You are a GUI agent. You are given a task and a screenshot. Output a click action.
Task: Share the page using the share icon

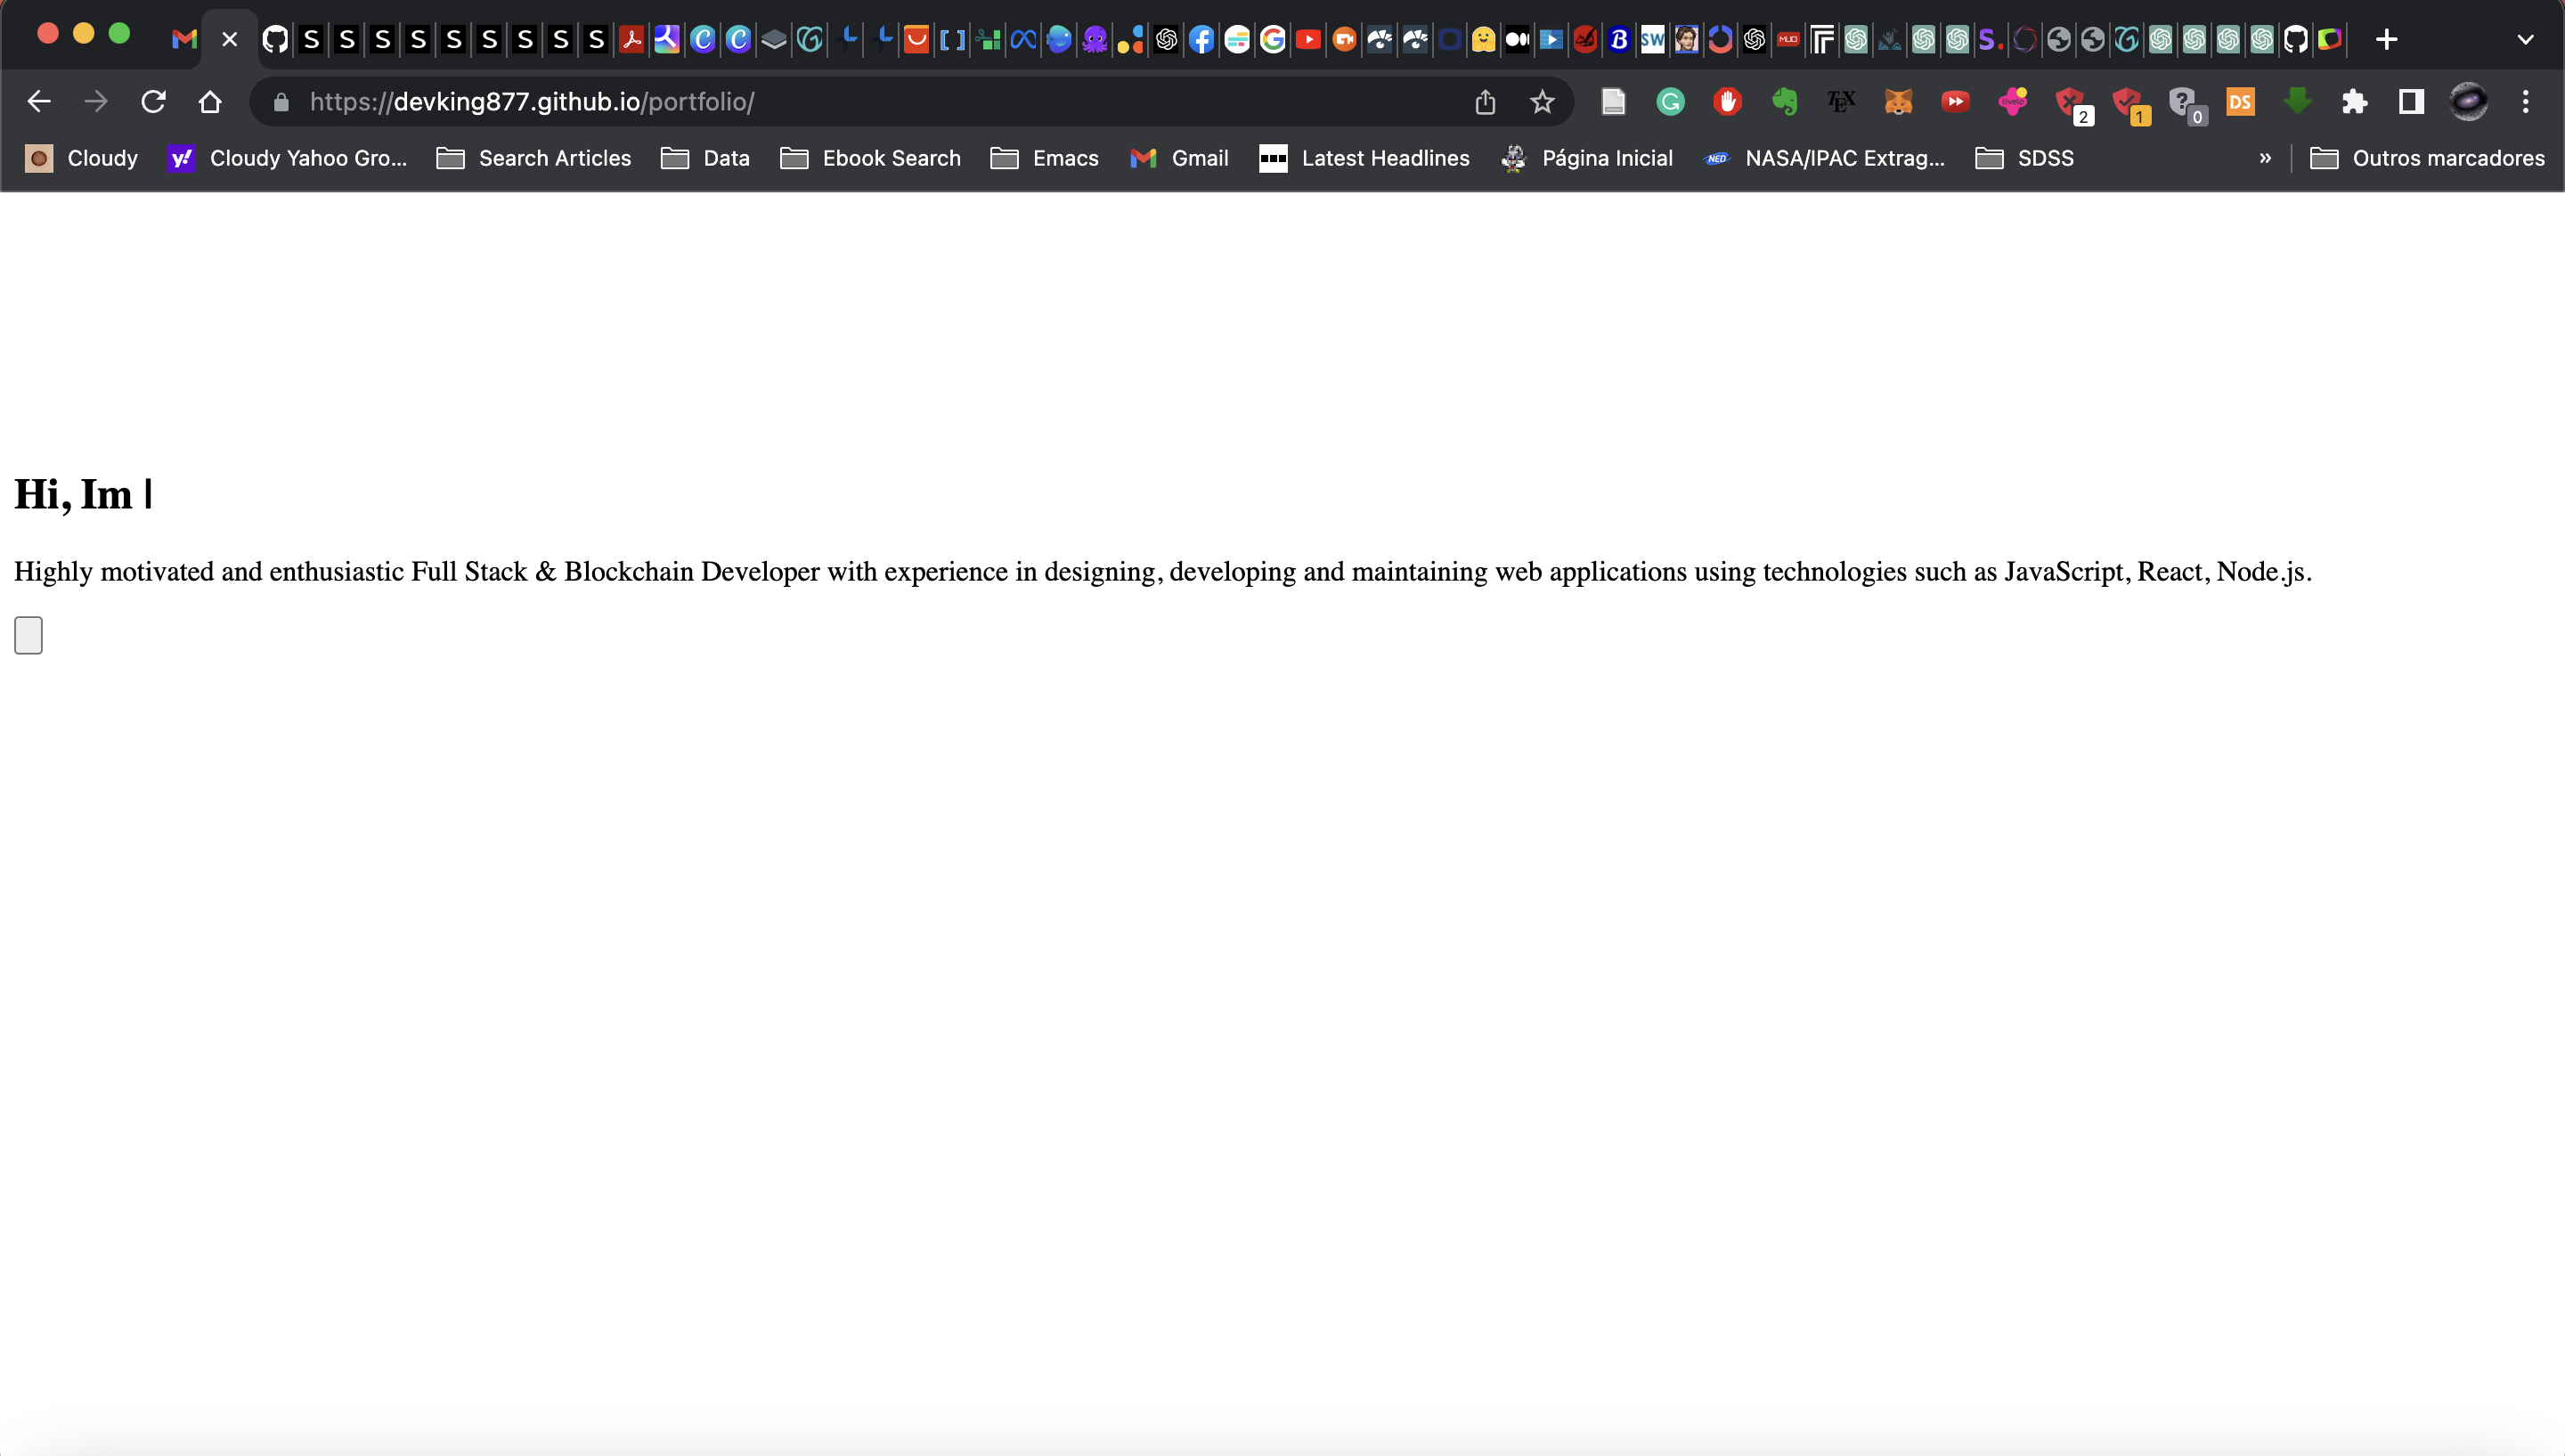click(1485, 101)
